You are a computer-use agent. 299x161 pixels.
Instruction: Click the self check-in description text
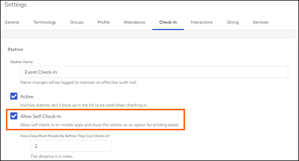100,125
